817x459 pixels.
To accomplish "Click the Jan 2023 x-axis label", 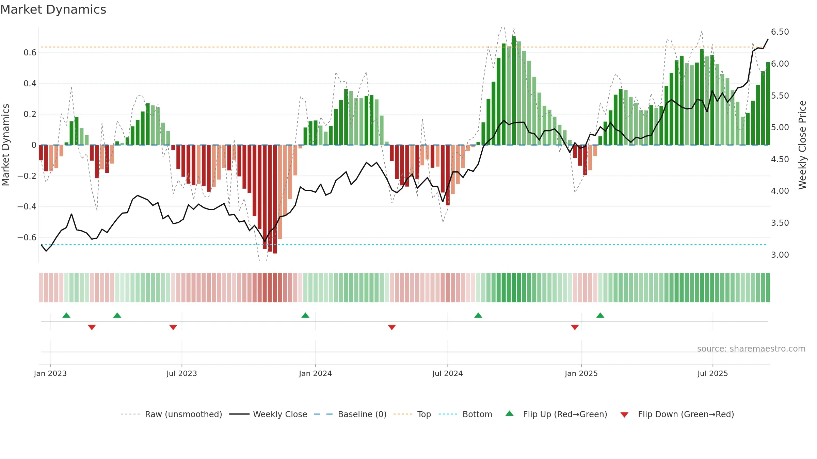I will point(50,373).
